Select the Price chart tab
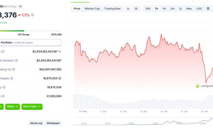This screenshot has height=128, width=213. coord(77,9)
